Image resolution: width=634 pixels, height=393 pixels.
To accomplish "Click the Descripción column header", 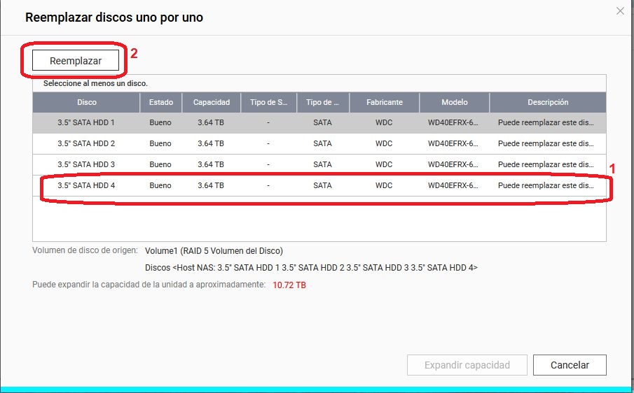I will coord(547,102).
